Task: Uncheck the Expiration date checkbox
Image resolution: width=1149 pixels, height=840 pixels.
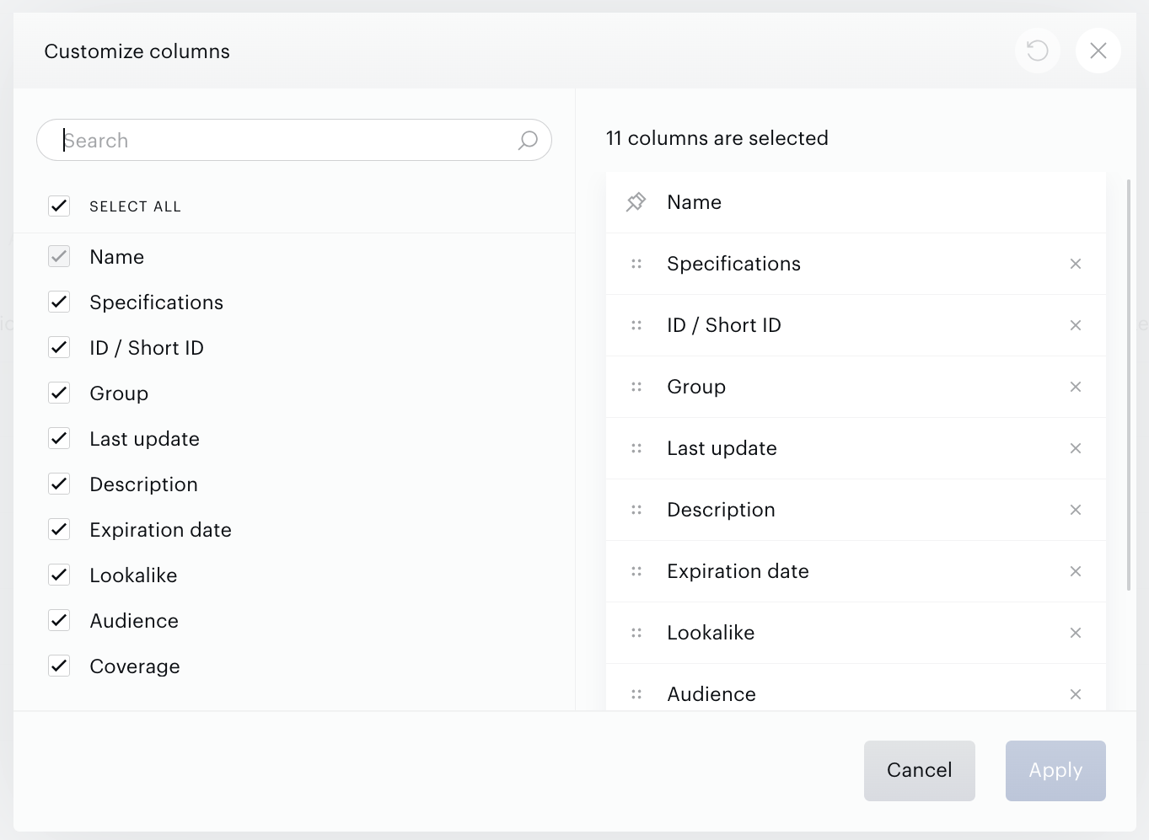Action: click(59, 529)
